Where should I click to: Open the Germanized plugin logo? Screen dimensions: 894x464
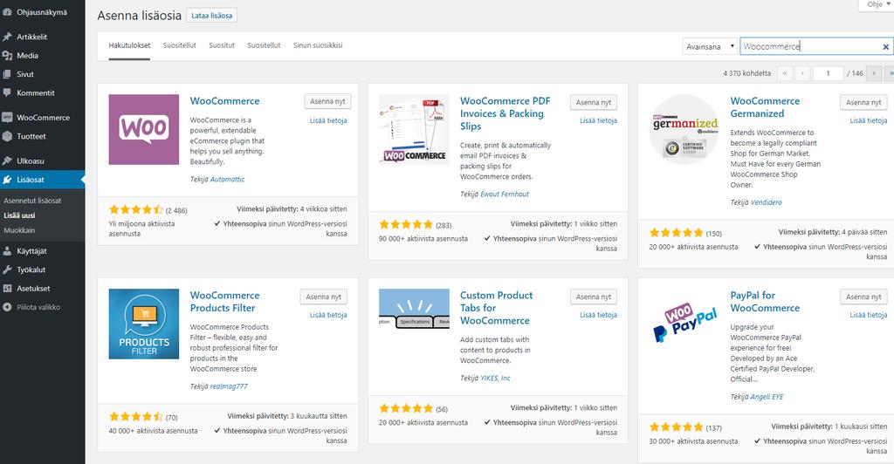(x=684, y=129)
